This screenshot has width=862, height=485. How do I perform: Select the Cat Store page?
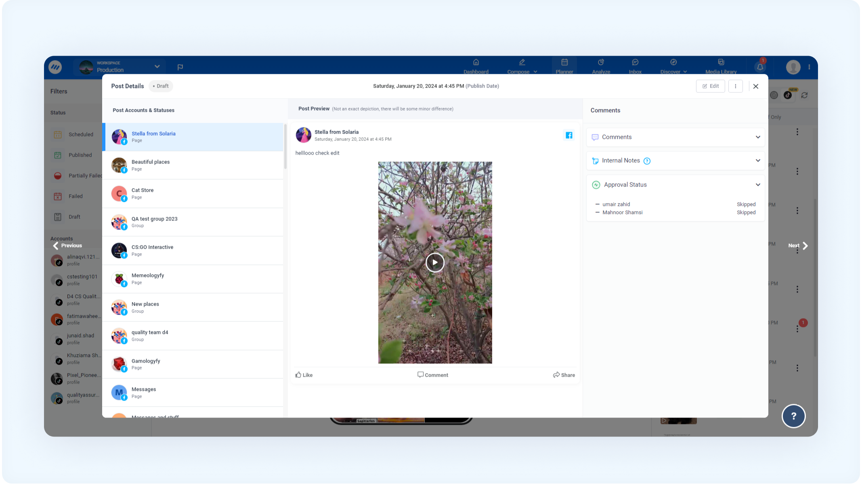pyautogui.click(x=193, y=193)
